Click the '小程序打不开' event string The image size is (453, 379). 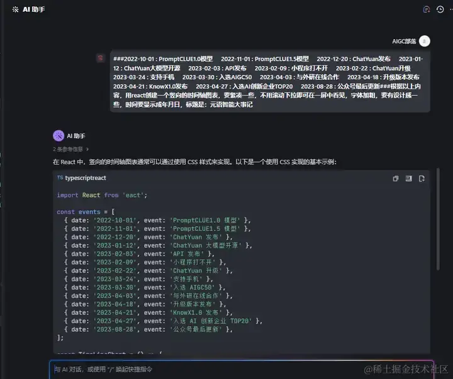pyautogui.click(x=193, y=262)
